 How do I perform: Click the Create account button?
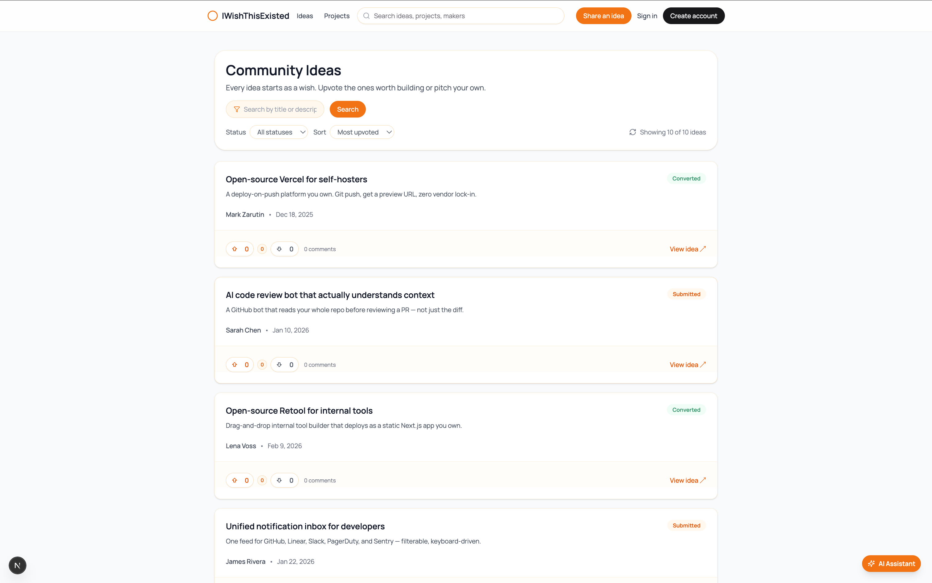click(693, 16)
